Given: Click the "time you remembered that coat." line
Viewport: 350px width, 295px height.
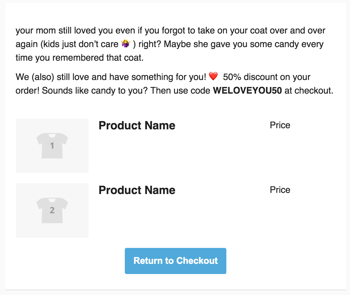Looking at the screenshot, I should coord(79,58).
